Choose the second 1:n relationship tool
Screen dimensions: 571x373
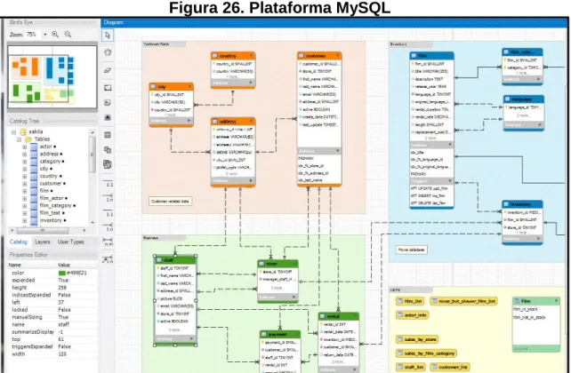(108, 227)
